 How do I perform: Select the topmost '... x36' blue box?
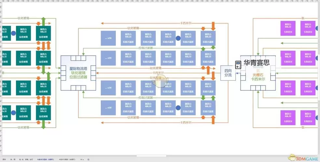(108, 38)
